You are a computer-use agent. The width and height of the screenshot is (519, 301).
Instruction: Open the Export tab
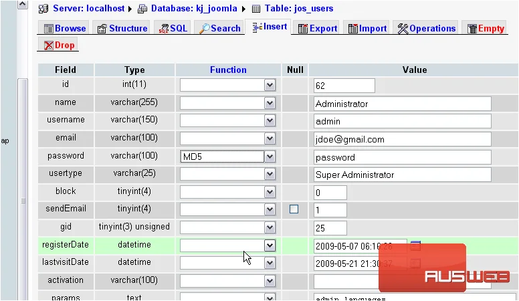318,29
